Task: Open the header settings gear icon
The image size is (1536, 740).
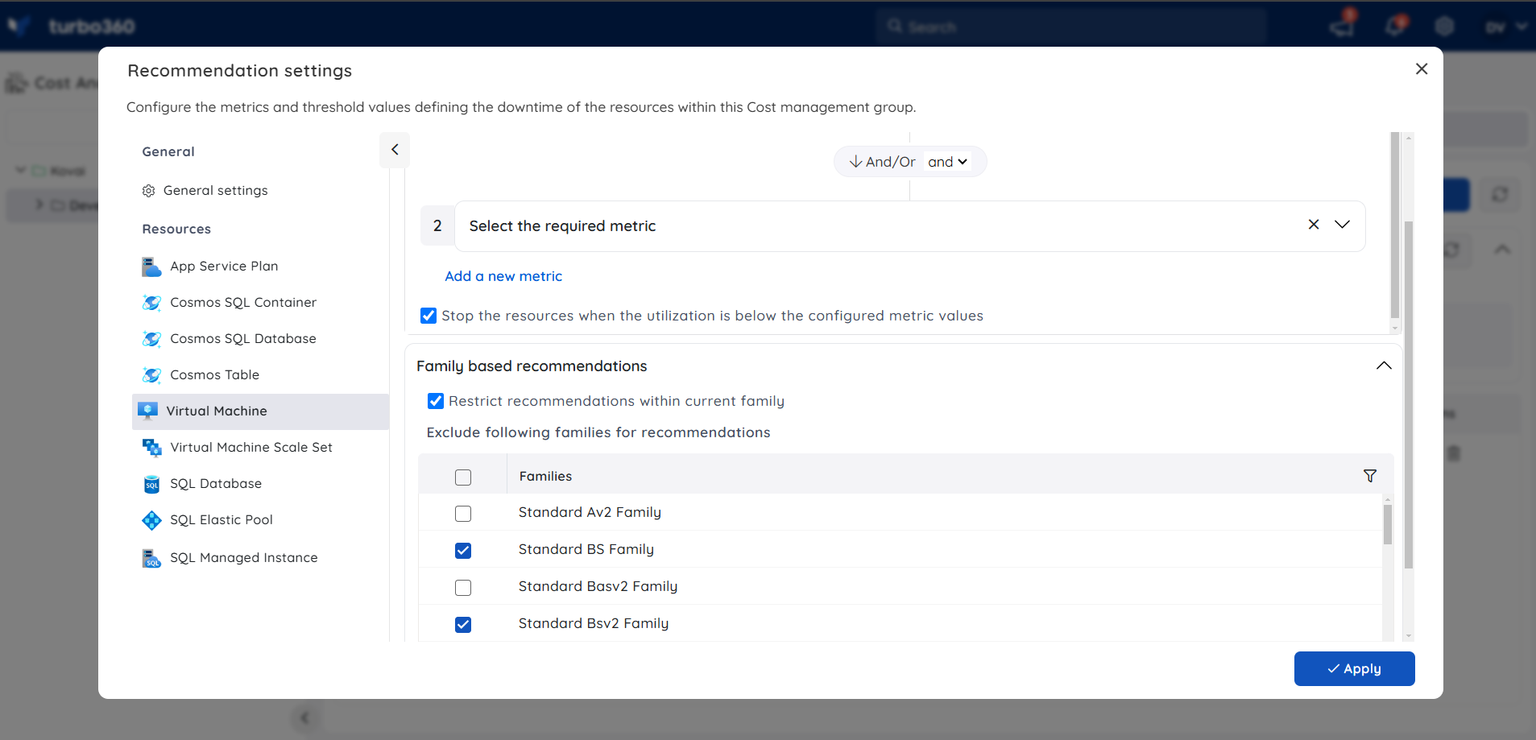Action: pyautogui.click(x=1444, y=27)
